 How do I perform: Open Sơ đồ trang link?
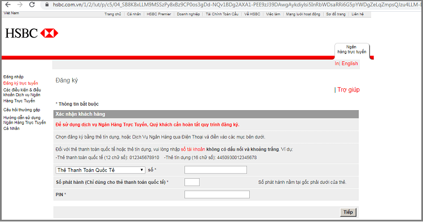coord(336,14)
